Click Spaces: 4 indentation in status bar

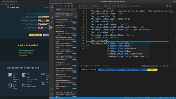134,98
